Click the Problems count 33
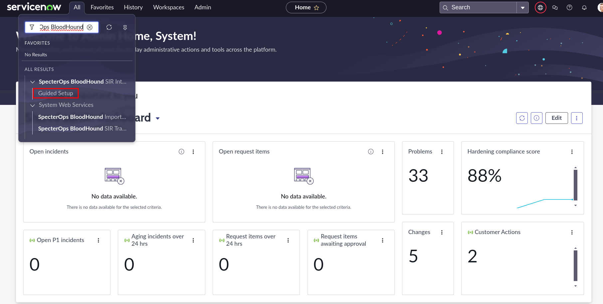 click(418, 176)
